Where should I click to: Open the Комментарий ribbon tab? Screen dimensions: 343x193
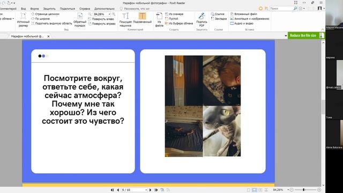pos(8,9)
